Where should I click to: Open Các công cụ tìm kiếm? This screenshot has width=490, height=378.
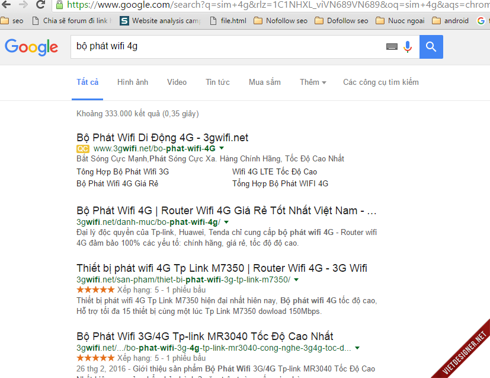pos(381,82)
